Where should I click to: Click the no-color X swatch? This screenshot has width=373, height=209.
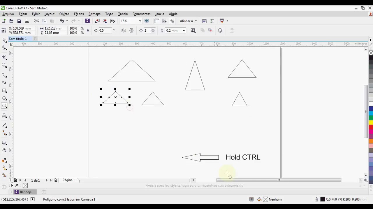(x=371, y=53)
